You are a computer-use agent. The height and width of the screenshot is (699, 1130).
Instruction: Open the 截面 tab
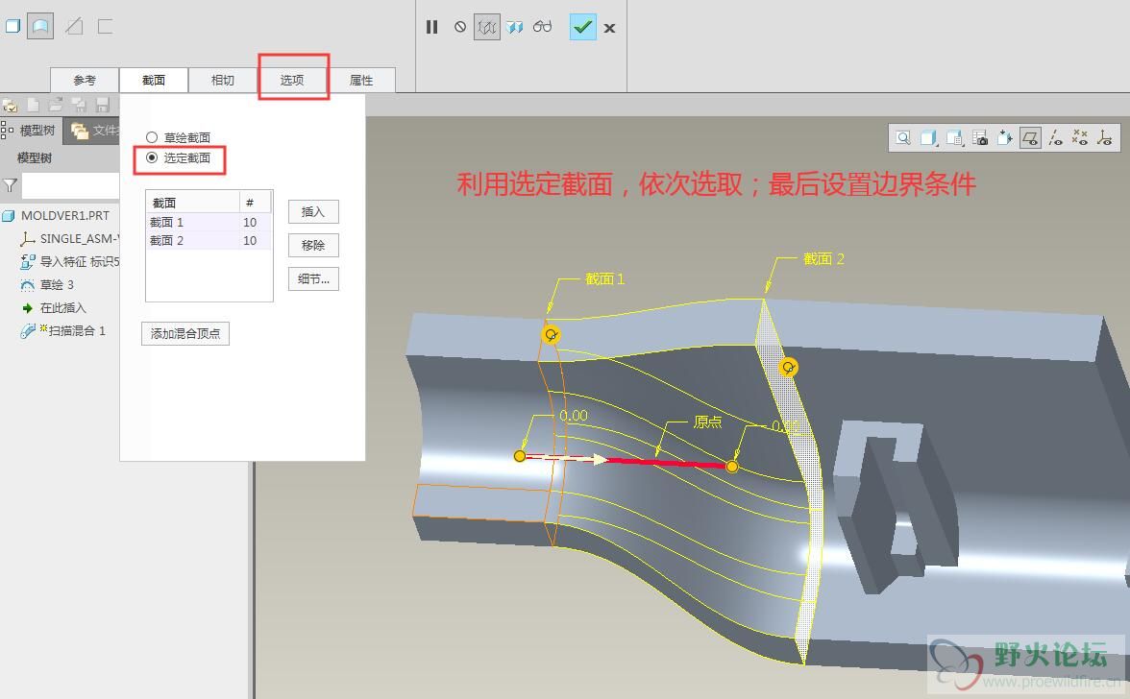[x=154, y=80]
